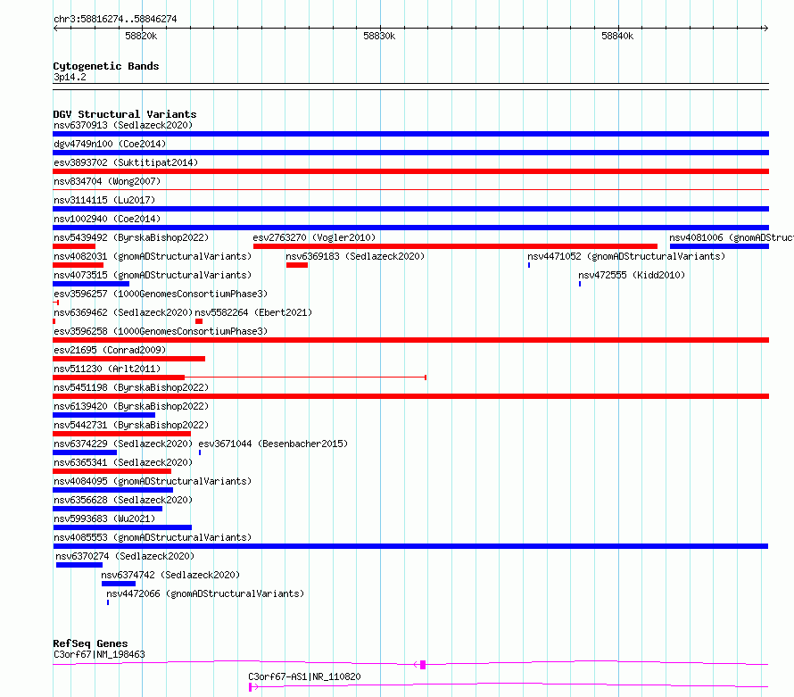Select the red esv21695 variant bar

pos(128,359)
